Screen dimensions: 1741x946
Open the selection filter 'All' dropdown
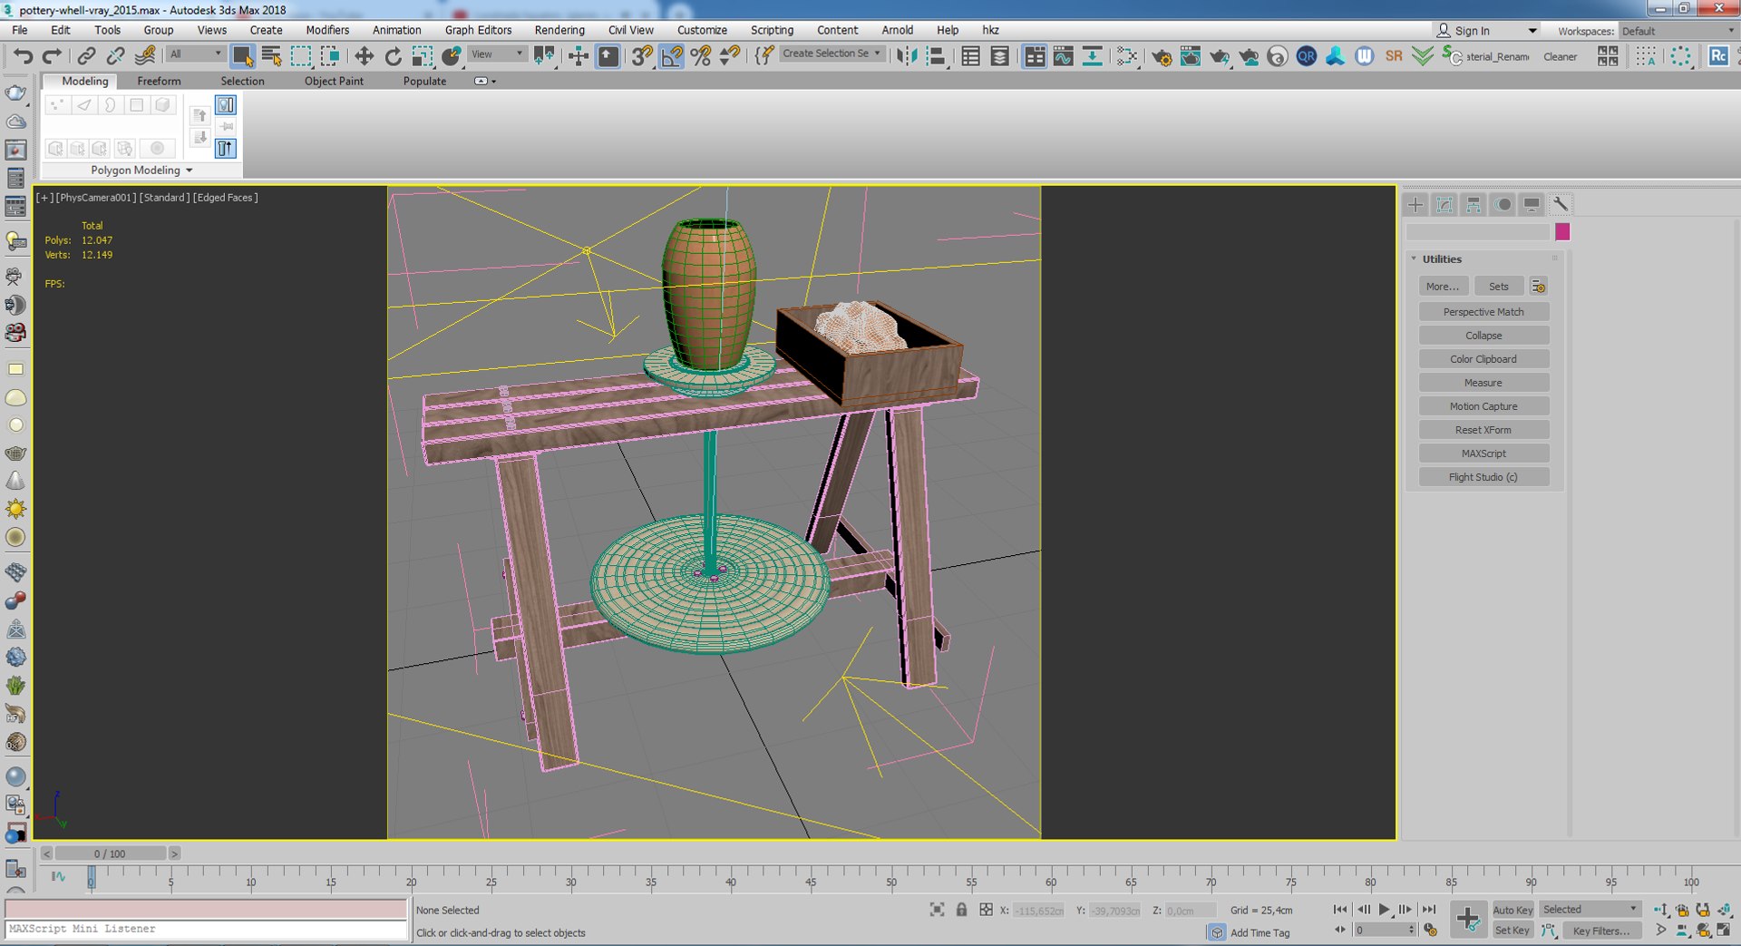click(195, 54)
